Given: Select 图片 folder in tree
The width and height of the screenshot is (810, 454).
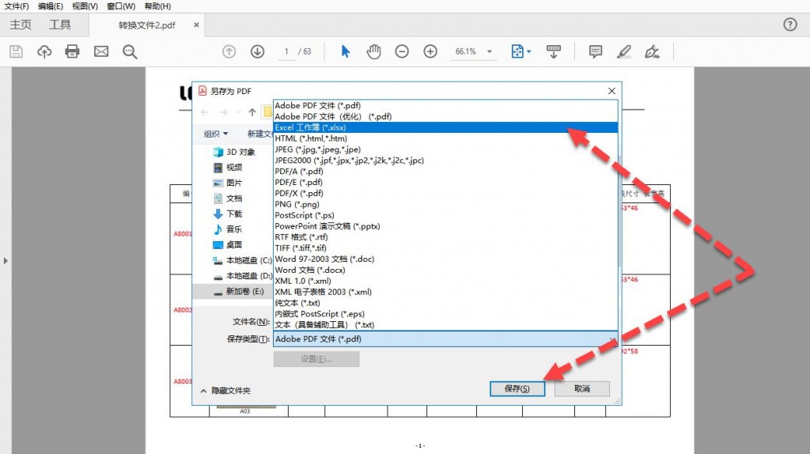Looking at the screenshot, I should (x=228, y=183).
